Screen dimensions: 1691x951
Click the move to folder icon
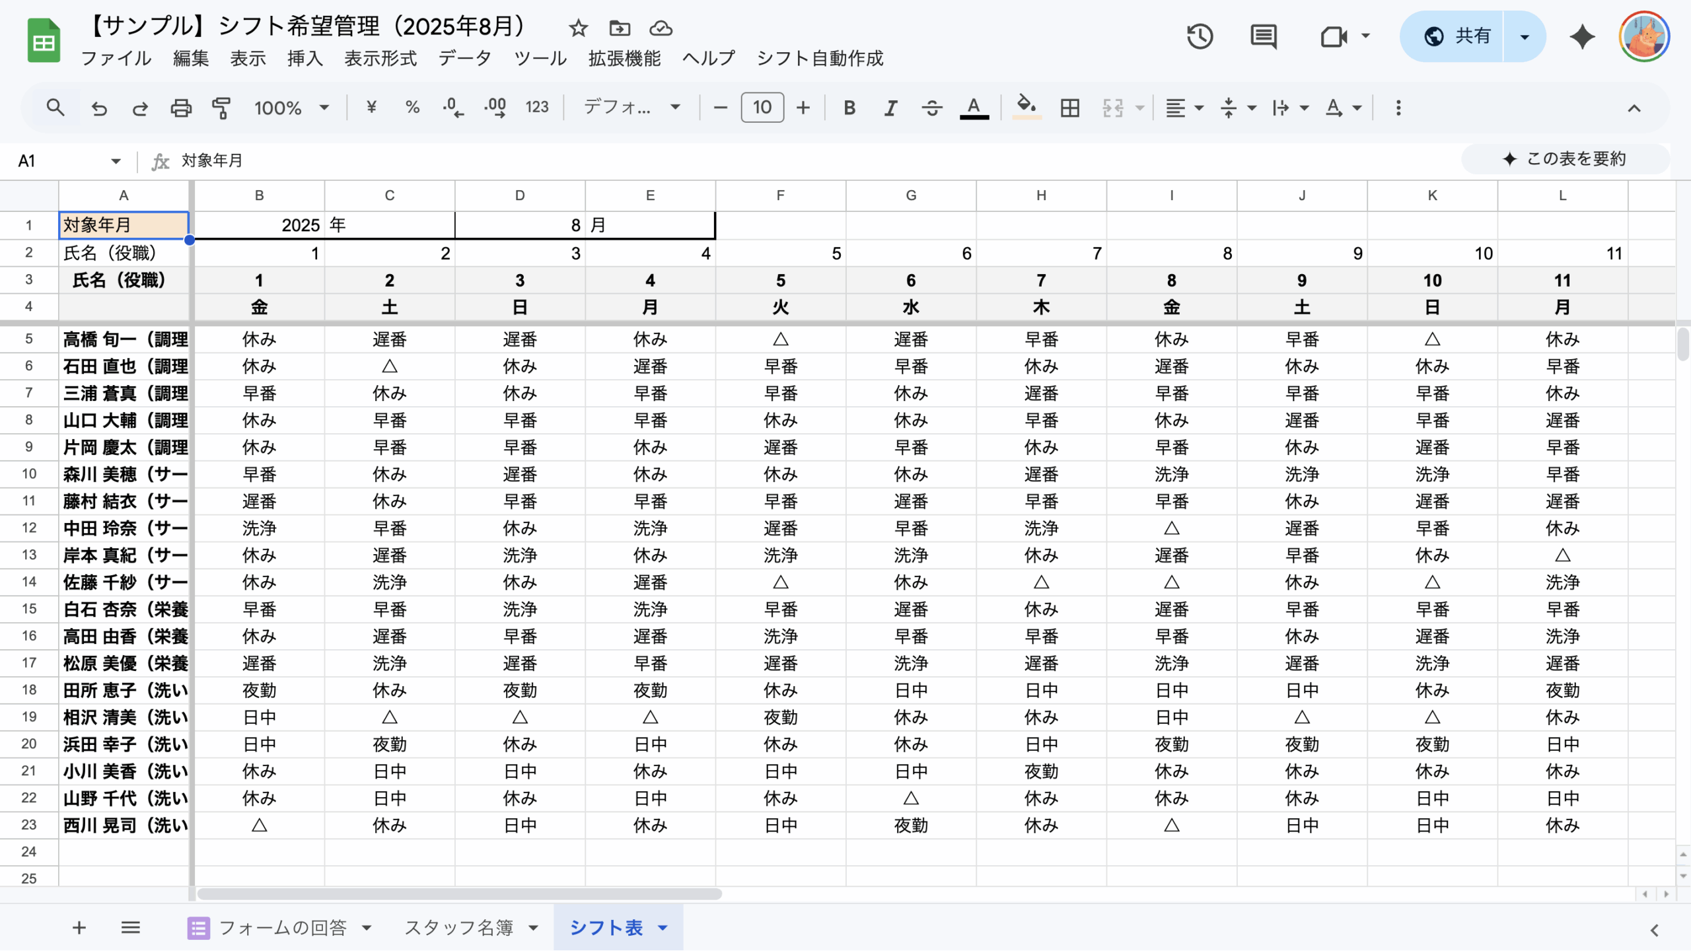pyautogui.click(x=619, y=28)
